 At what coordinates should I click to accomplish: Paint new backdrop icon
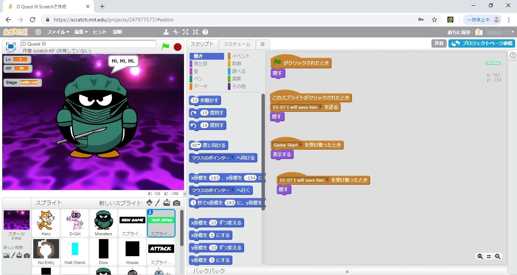click(13, 255)
